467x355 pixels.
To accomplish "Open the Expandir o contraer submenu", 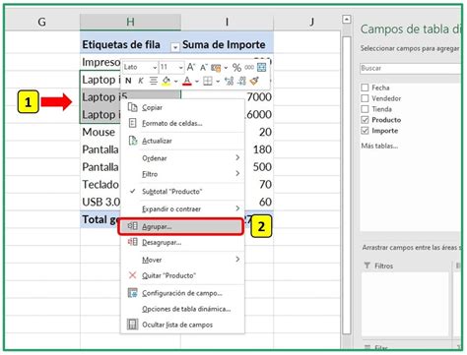I will click(x=182, y=208).
